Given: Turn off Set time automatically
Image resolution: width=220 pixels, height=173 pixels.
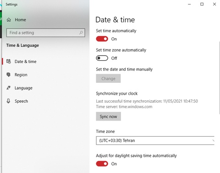Looking at the screenshot, I should (102, 39).
